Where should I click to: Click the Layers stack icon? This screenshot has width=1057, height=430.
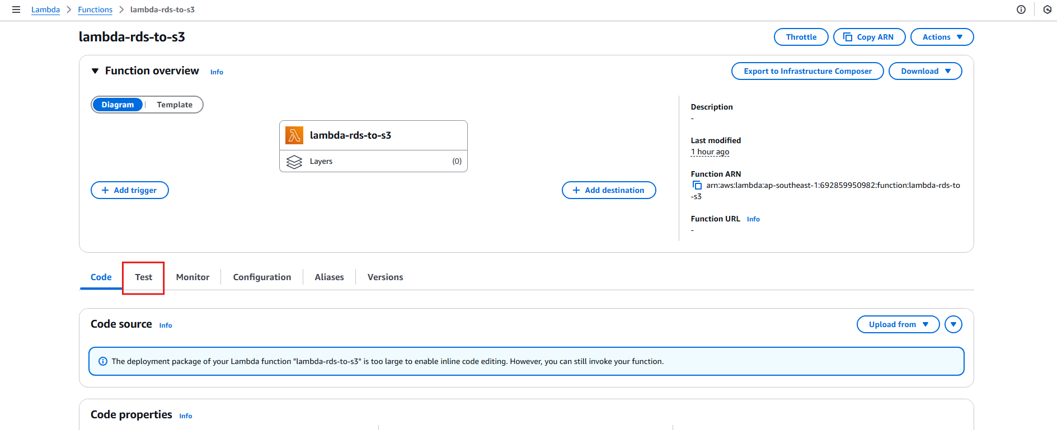294,162
